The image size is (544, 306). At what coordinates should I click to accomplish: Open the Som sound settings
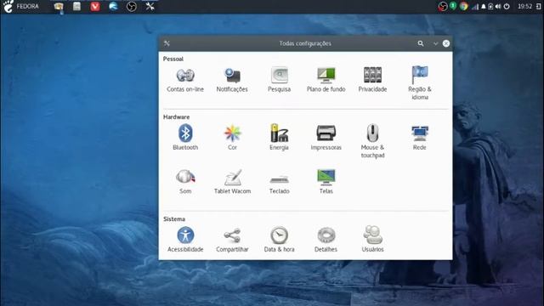(185, 181)
